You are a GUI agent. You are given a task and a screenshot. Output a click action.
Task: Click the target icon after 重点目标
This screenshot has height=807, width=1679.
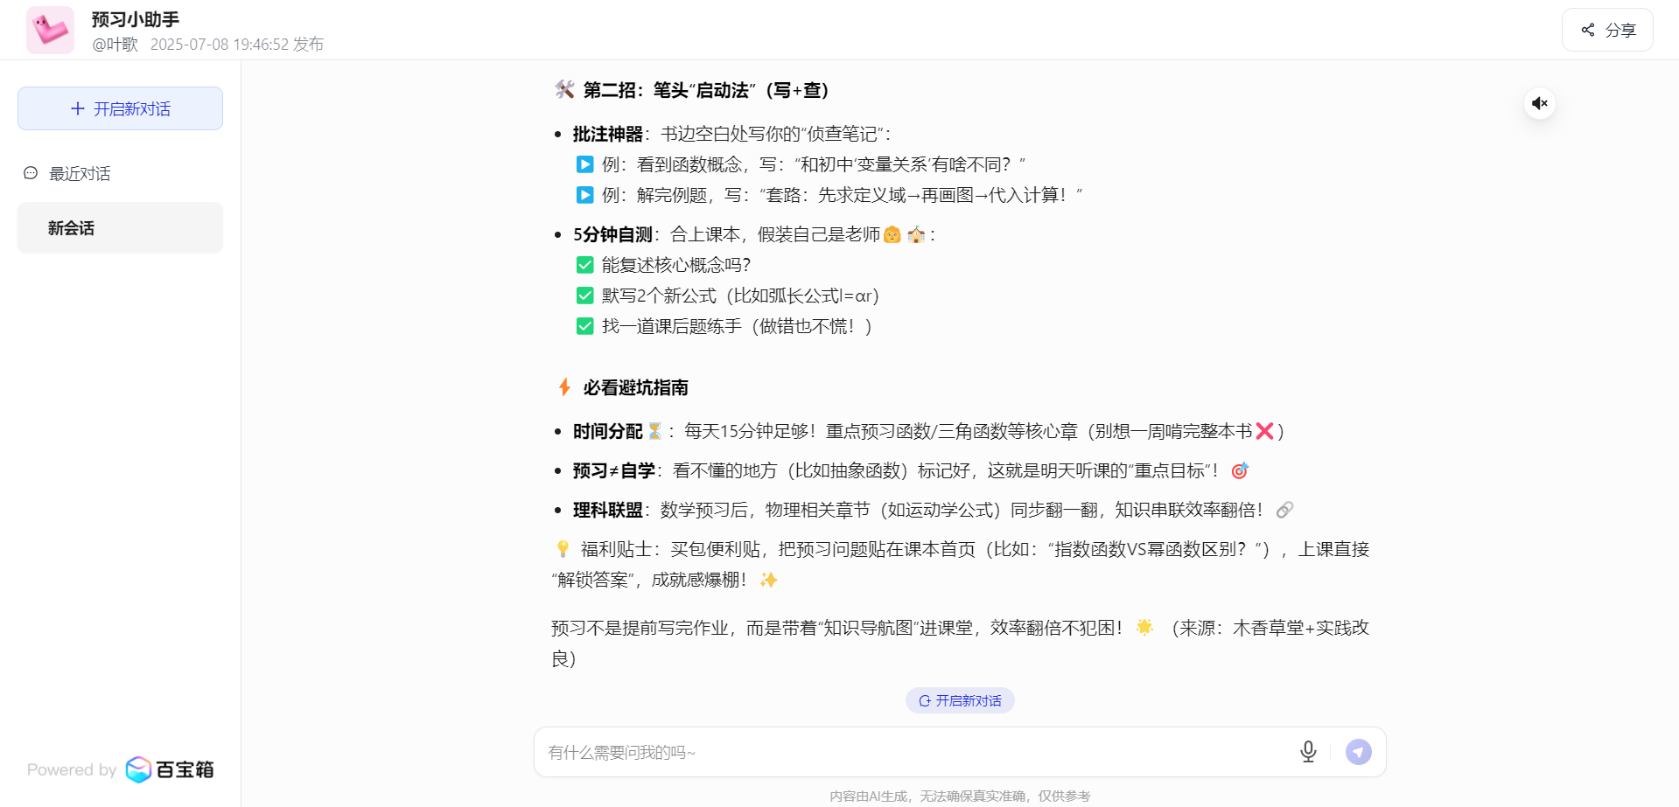pos(1240,470)
